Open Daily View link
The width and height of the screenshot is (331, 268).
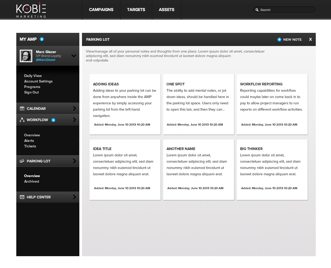pyautogui.click(x=33, y=76)
